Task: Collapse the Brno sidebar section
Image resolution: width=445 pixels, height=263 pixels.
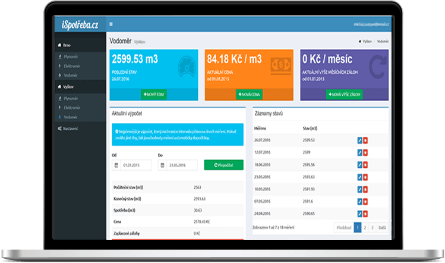Action: tap(67, 45)
